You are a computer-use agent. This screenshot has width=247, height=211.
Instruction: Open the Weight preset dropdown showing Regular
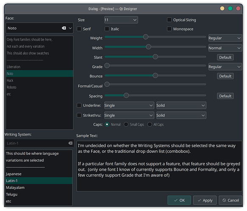225,38
